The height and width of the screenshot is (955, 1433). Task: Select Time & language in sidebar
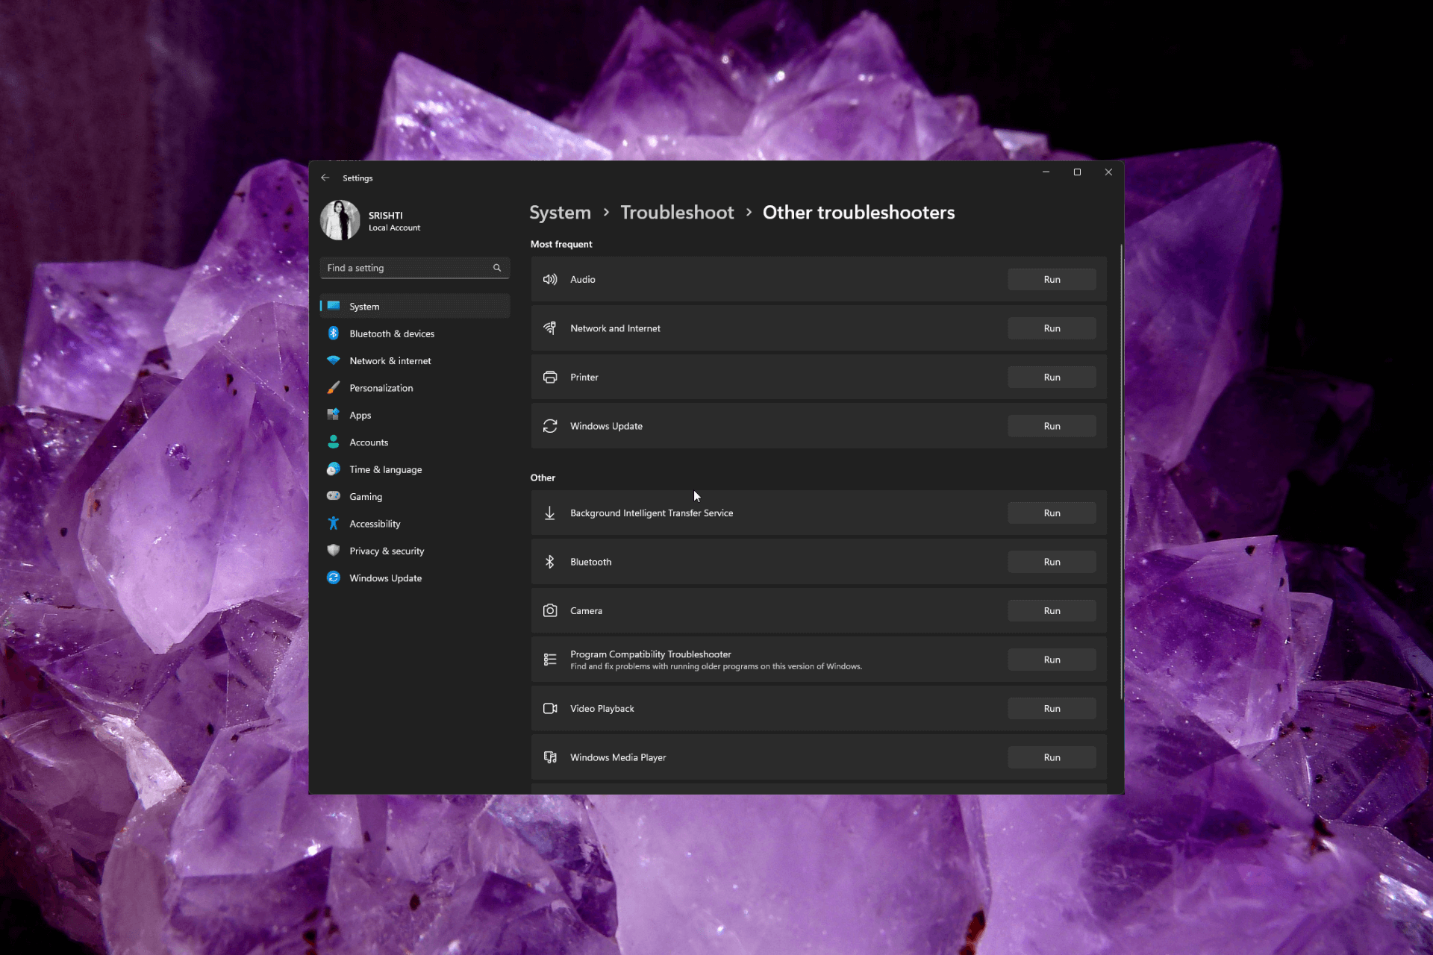point(415,469)
